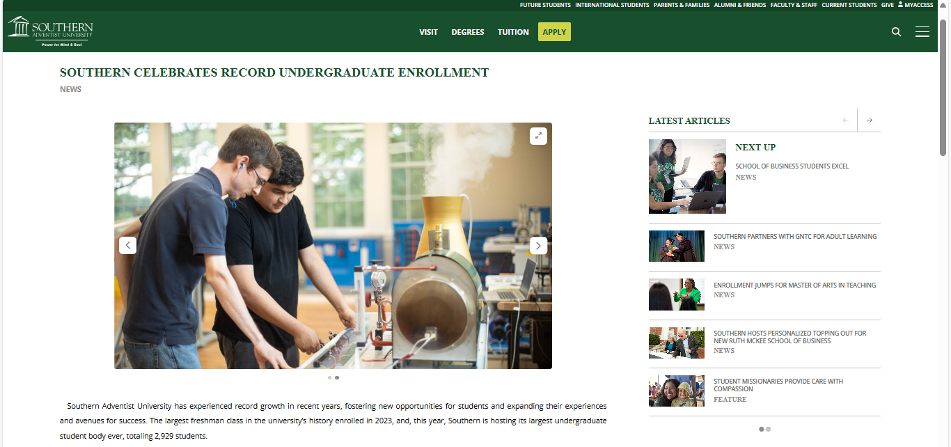Open the search magnifier icon
The height and width of the screenshot is (447, 951).
click(896, 32)
